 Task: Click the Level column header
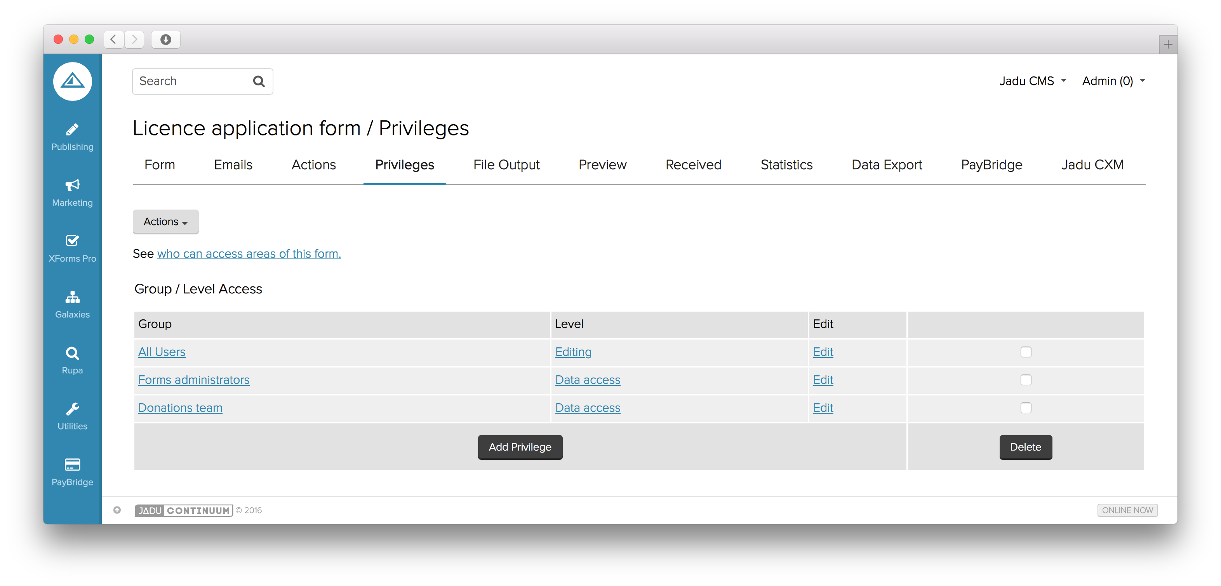pos(679,324)
